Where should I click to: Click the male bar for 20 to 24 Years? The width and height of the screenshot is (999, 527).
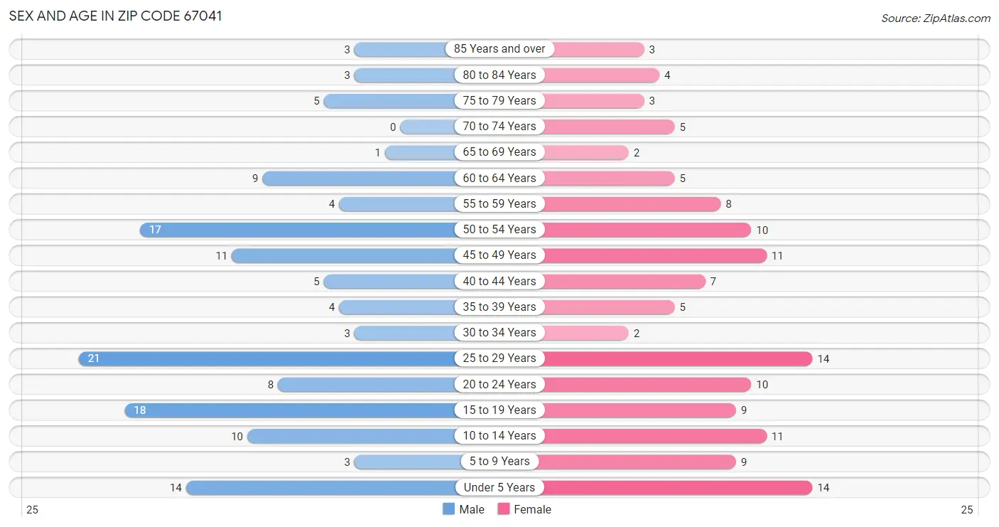click(366, 385)
